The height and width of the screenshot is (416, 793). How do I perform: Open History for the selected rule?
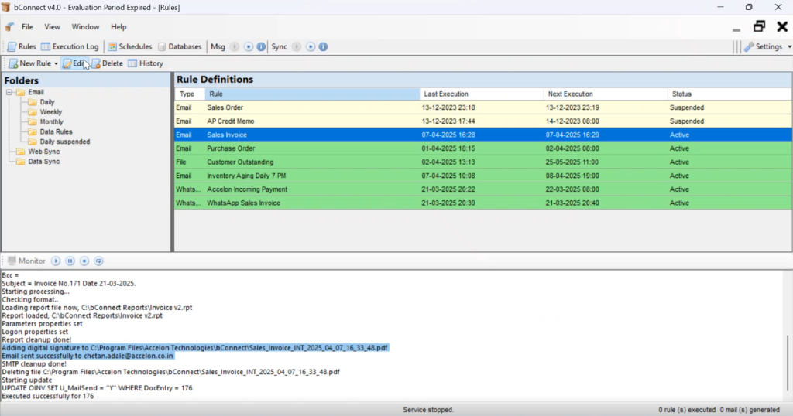coord(146,63)
